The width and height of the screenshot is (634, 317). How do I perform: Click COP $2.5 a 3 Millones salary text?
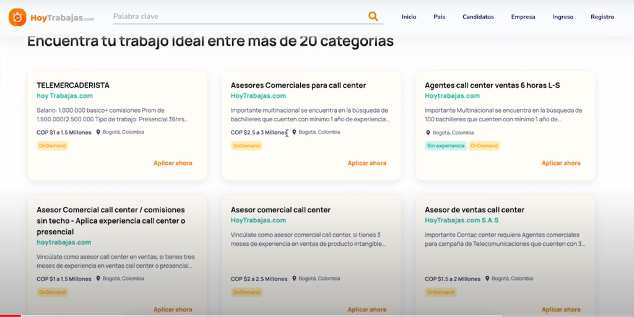pos(259,132)
